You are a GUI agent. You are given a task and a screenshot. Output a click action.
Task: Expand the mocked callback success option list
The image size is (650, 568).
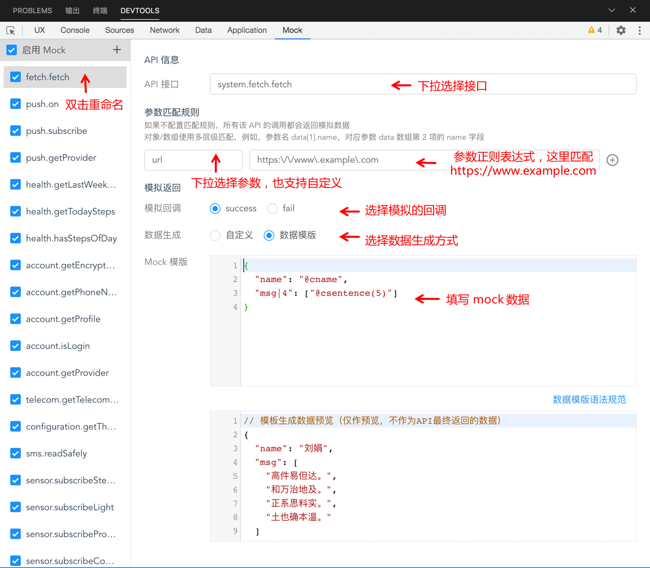(x=216, y=208)
